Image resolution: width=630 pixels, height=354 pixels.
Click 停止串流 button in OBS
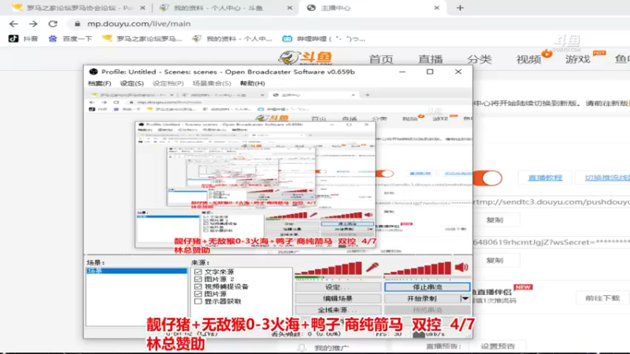coord(427,287)
